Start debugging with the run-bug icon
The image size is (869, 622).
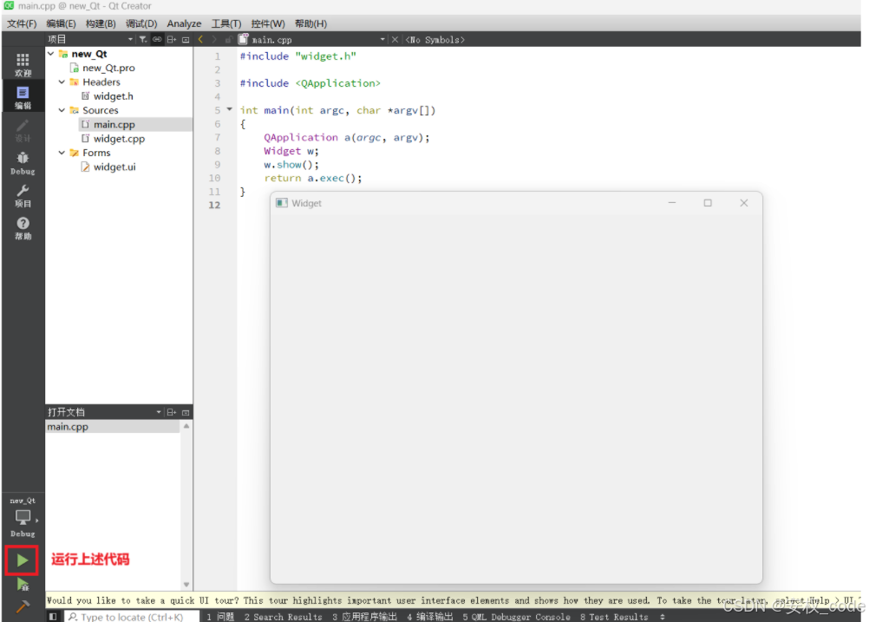tap(23, 585)
